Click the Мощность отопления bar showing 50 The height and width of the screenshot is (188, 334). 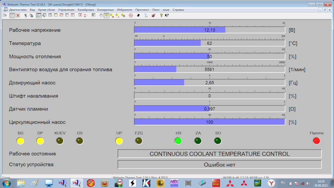click(x=209, y=56)
